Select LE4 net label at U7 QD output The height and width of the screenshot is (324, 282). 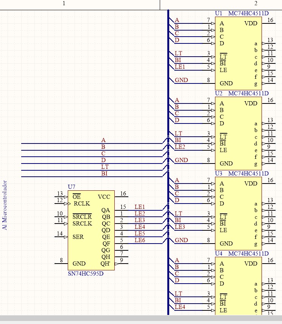point(140,227)
